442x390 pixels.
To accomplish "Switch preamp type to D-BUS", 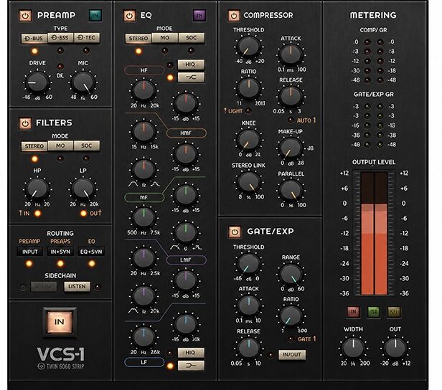I will [34, 38].
